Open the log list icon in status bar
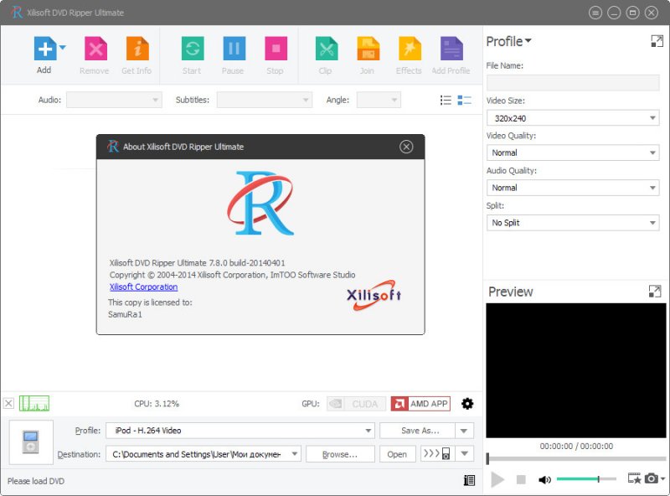 point(469,481)
